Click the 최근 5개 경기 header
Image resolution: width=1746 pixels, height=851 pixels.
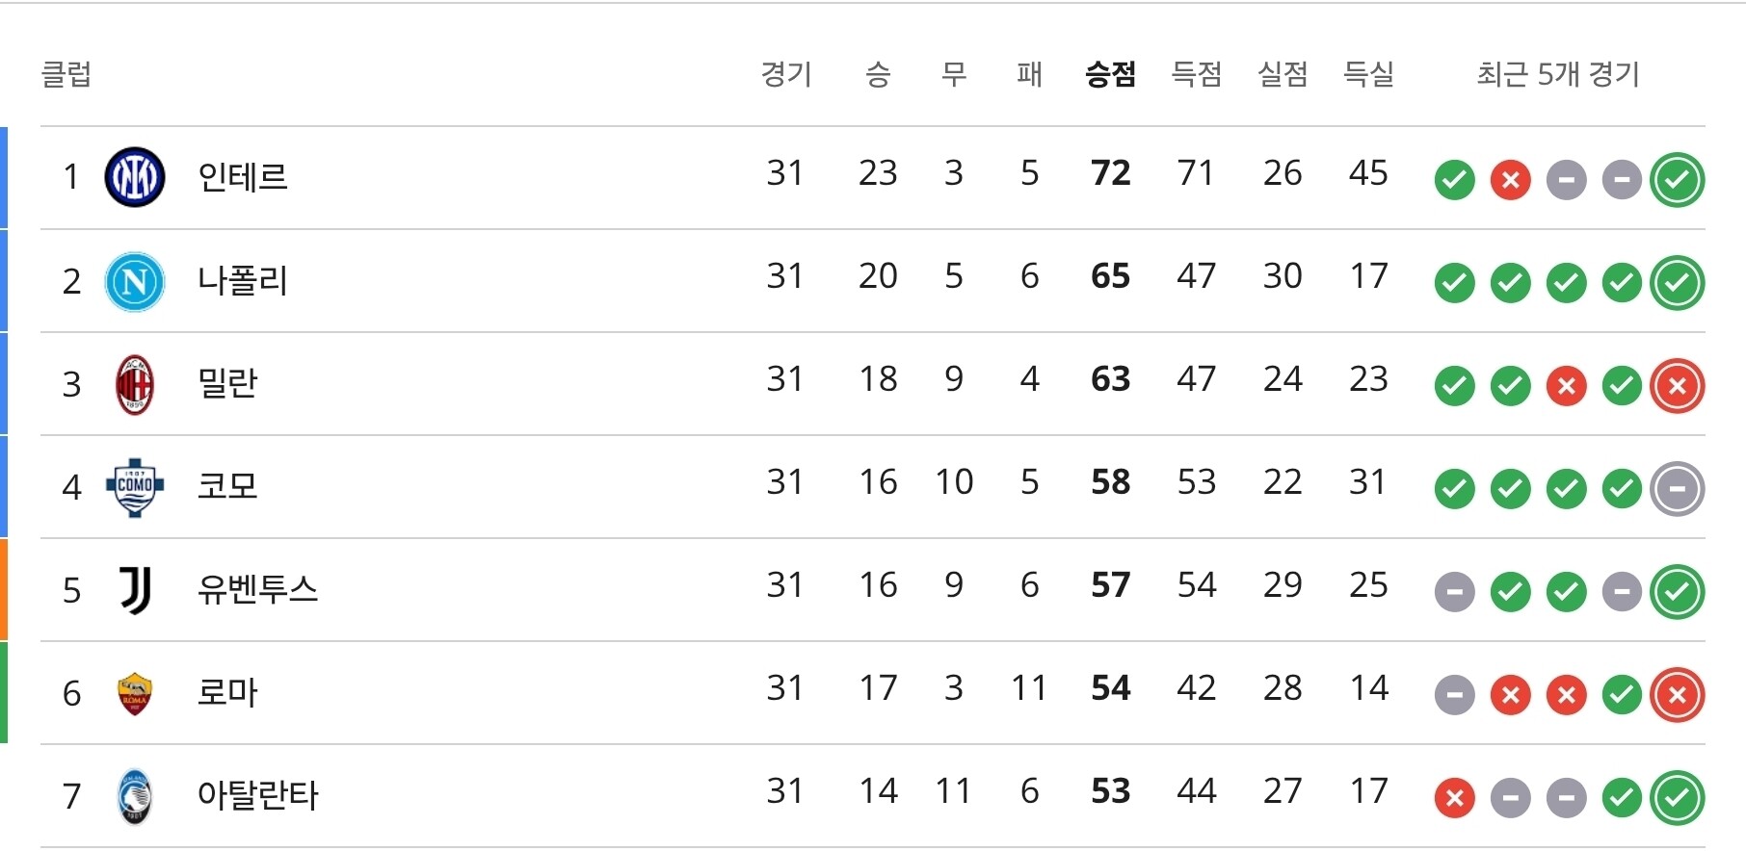pos(1558,74)
